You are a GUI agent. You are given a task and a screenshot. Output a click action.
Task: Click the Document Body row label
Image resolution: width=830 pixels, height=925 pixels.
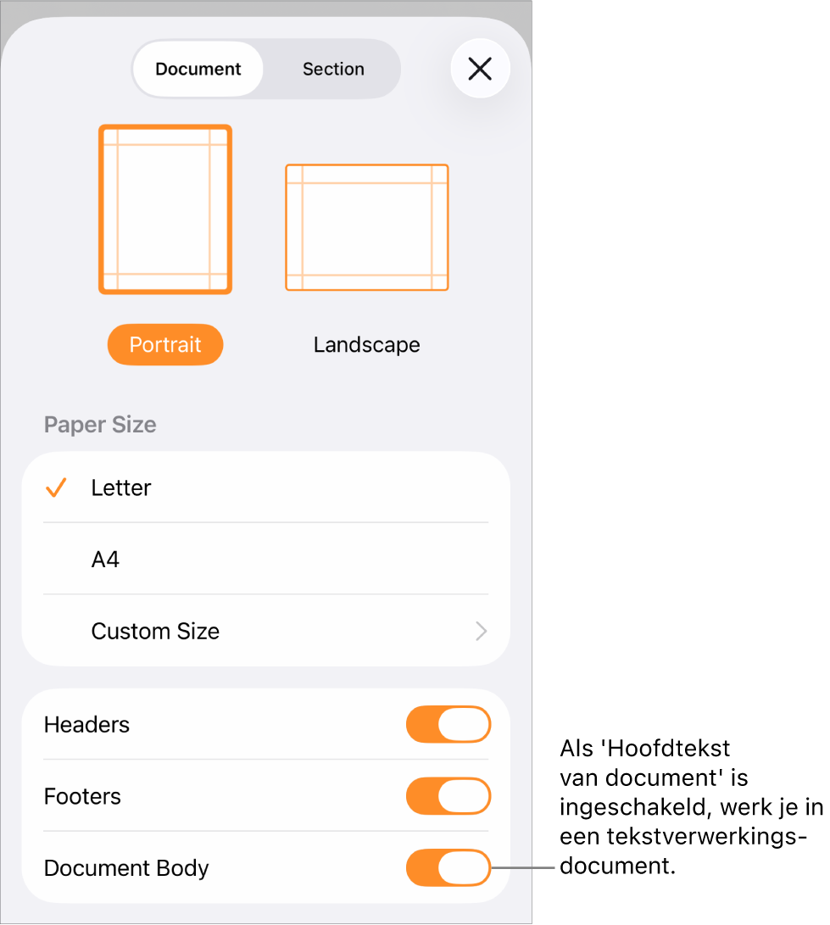(126, 868)
